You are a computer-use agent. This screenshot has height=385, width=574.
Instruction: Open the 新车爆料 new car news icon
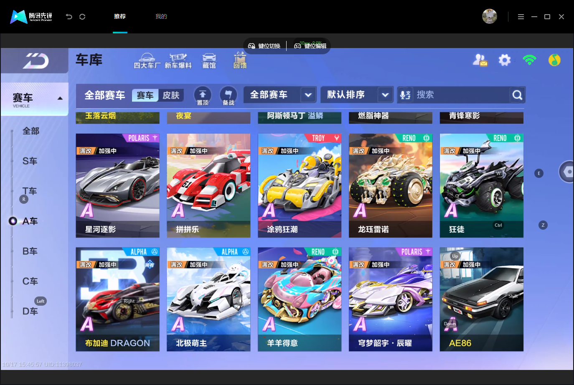tap(178, 61)
